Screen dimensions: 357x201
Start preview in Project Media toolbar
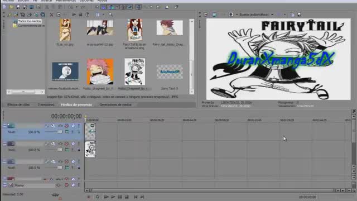click(x=74, y=15)
